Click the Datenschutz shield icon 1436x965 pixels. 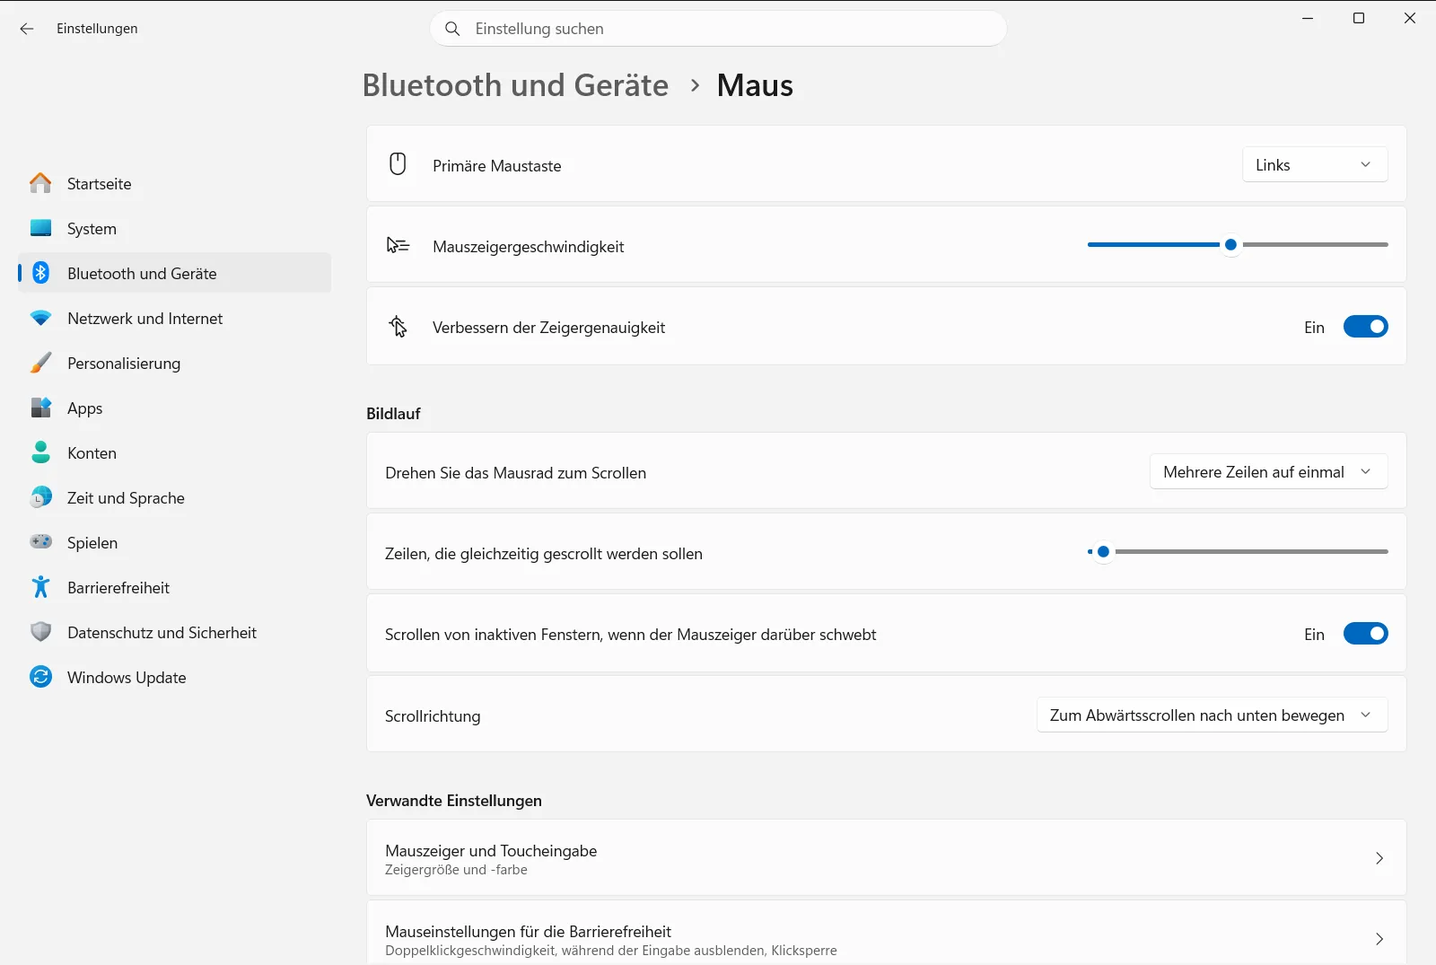40,632
